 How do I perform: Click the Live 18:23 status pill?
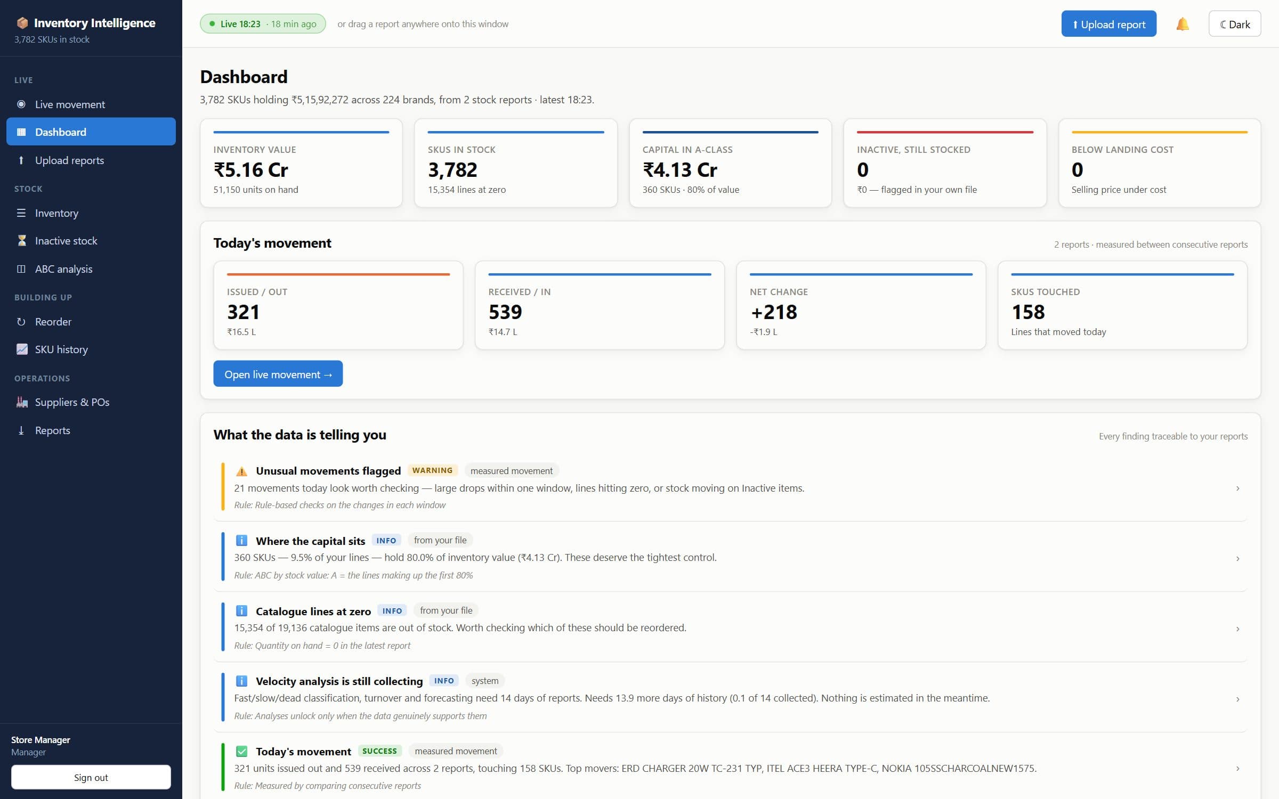coord(263,24)
